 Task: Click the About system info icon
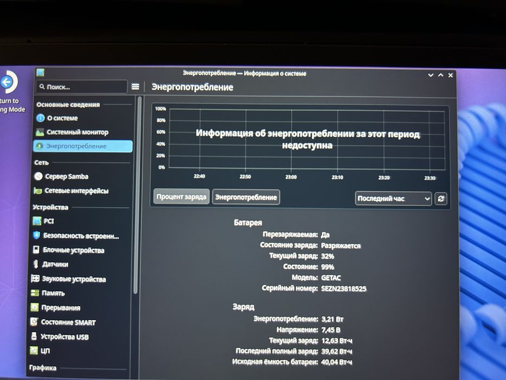[40, 118]
